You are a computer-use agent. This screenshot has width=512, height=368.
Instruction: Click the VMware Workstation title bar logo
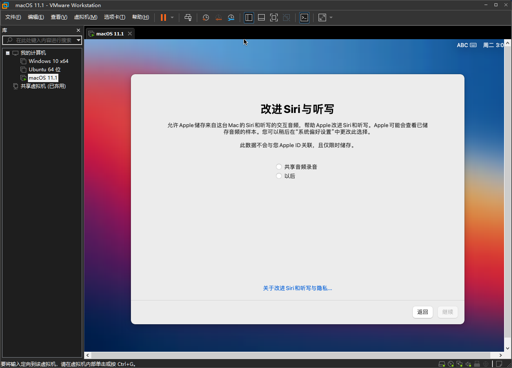[x=5, y=5]
